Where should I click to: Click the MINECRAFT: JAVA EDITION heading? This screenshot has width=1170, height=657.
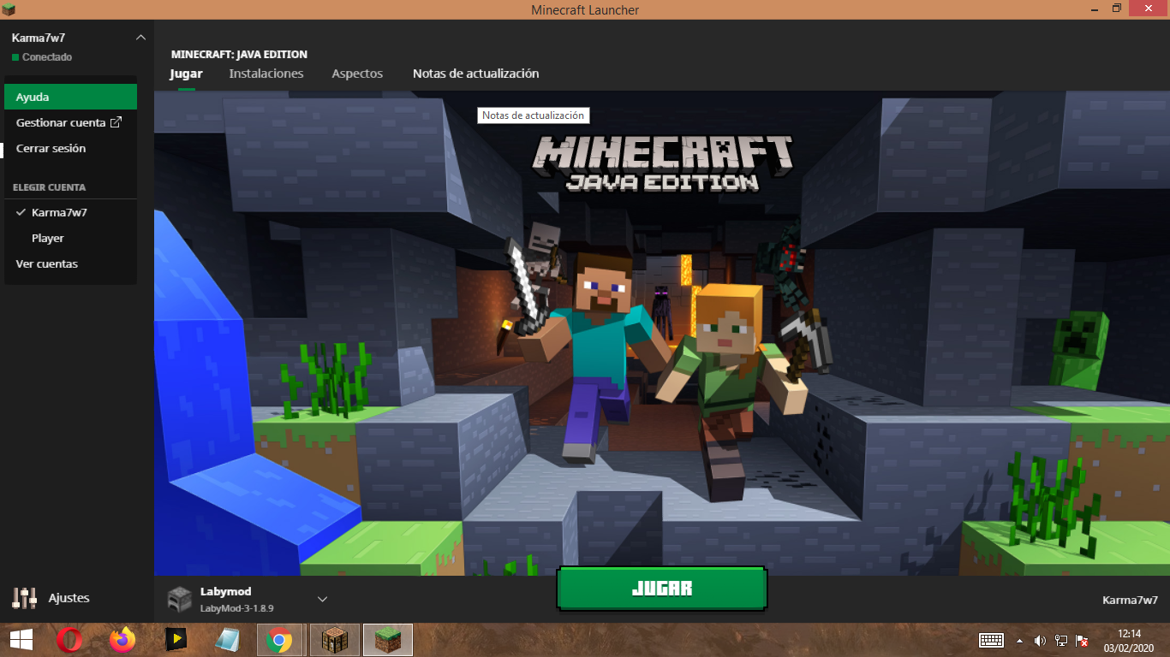tap(239, 54)
